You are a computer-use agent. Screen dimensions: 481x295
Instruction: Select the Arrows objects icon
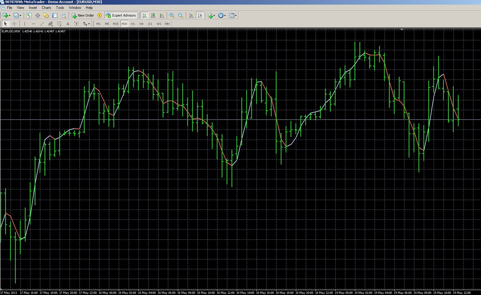coord(85,24)
